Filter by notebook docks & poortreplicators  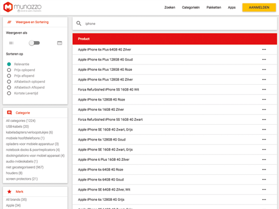pos(33,150)
